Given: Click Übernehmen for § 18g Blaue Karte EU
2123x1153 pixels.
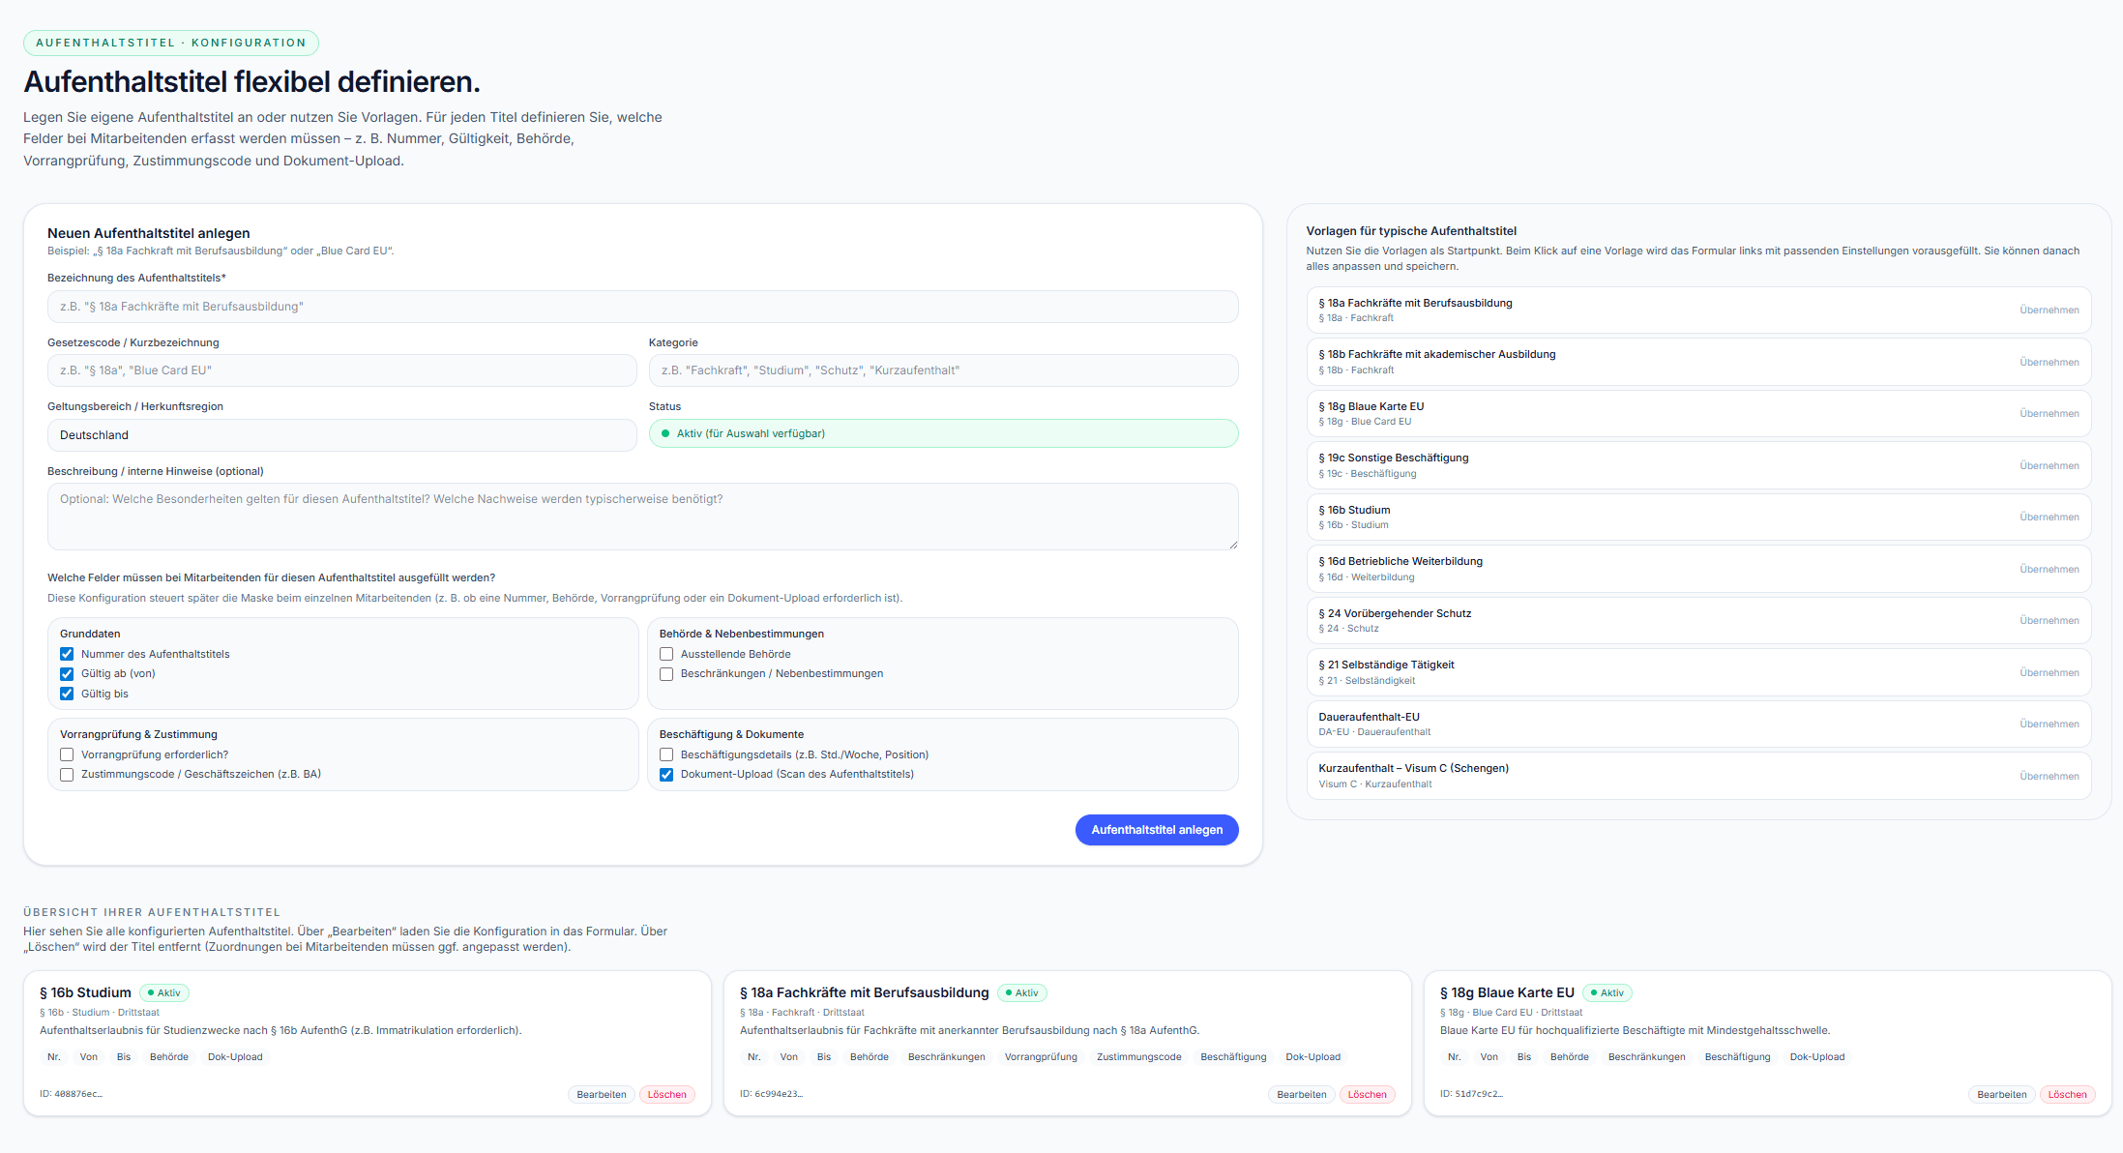Looking at the screenshot, I should (x=2049, y=414).
